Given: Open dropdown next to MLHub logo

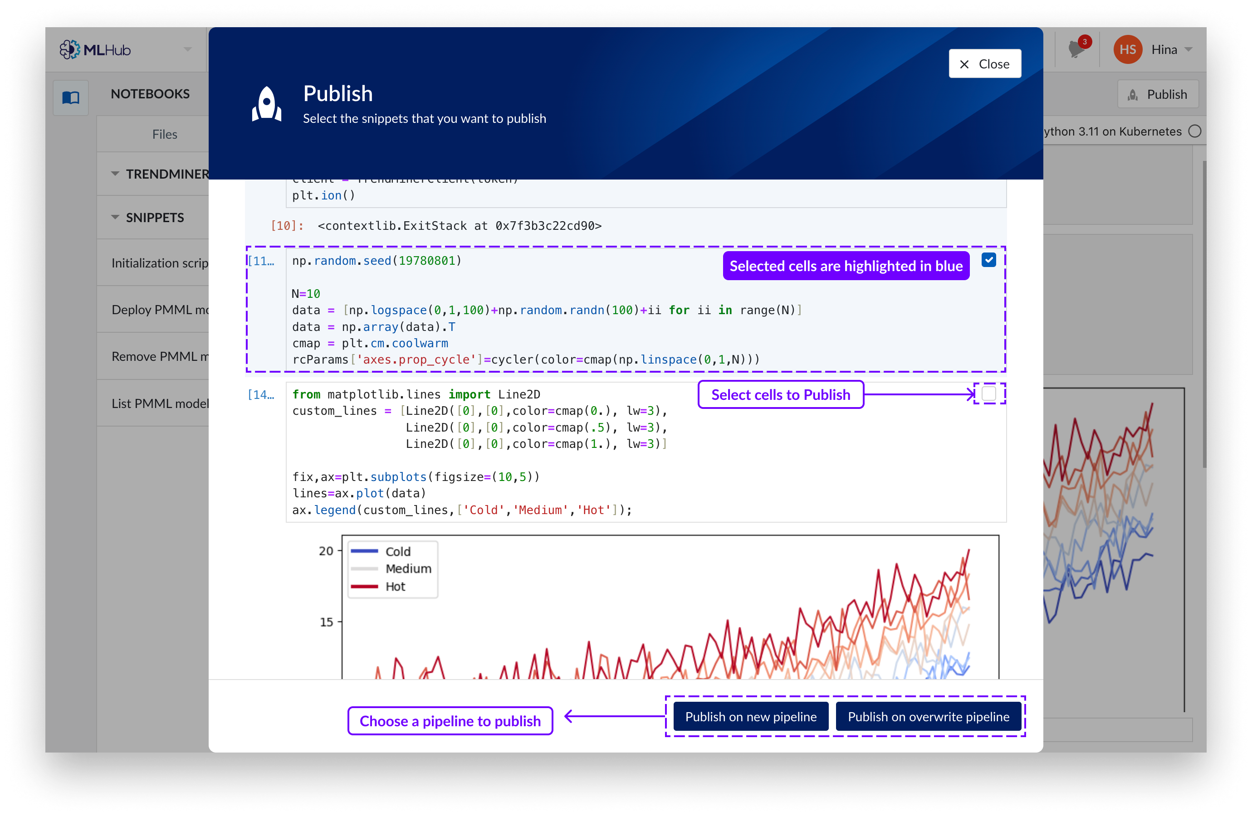Looking at the screenshot, I should pos(188,50).
